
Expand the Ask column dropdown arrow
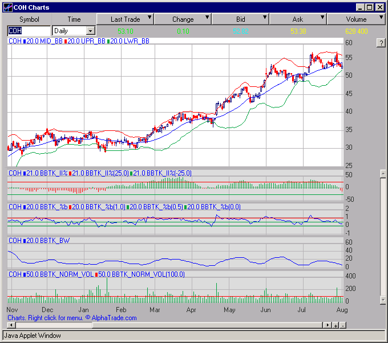pyautogui.click(x=322, y=19)
